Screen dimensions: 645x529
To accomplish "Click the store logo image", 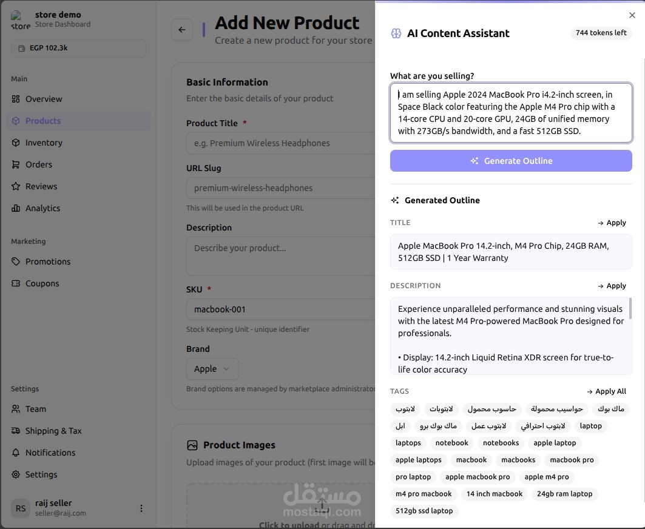I will tap(20, 21).
